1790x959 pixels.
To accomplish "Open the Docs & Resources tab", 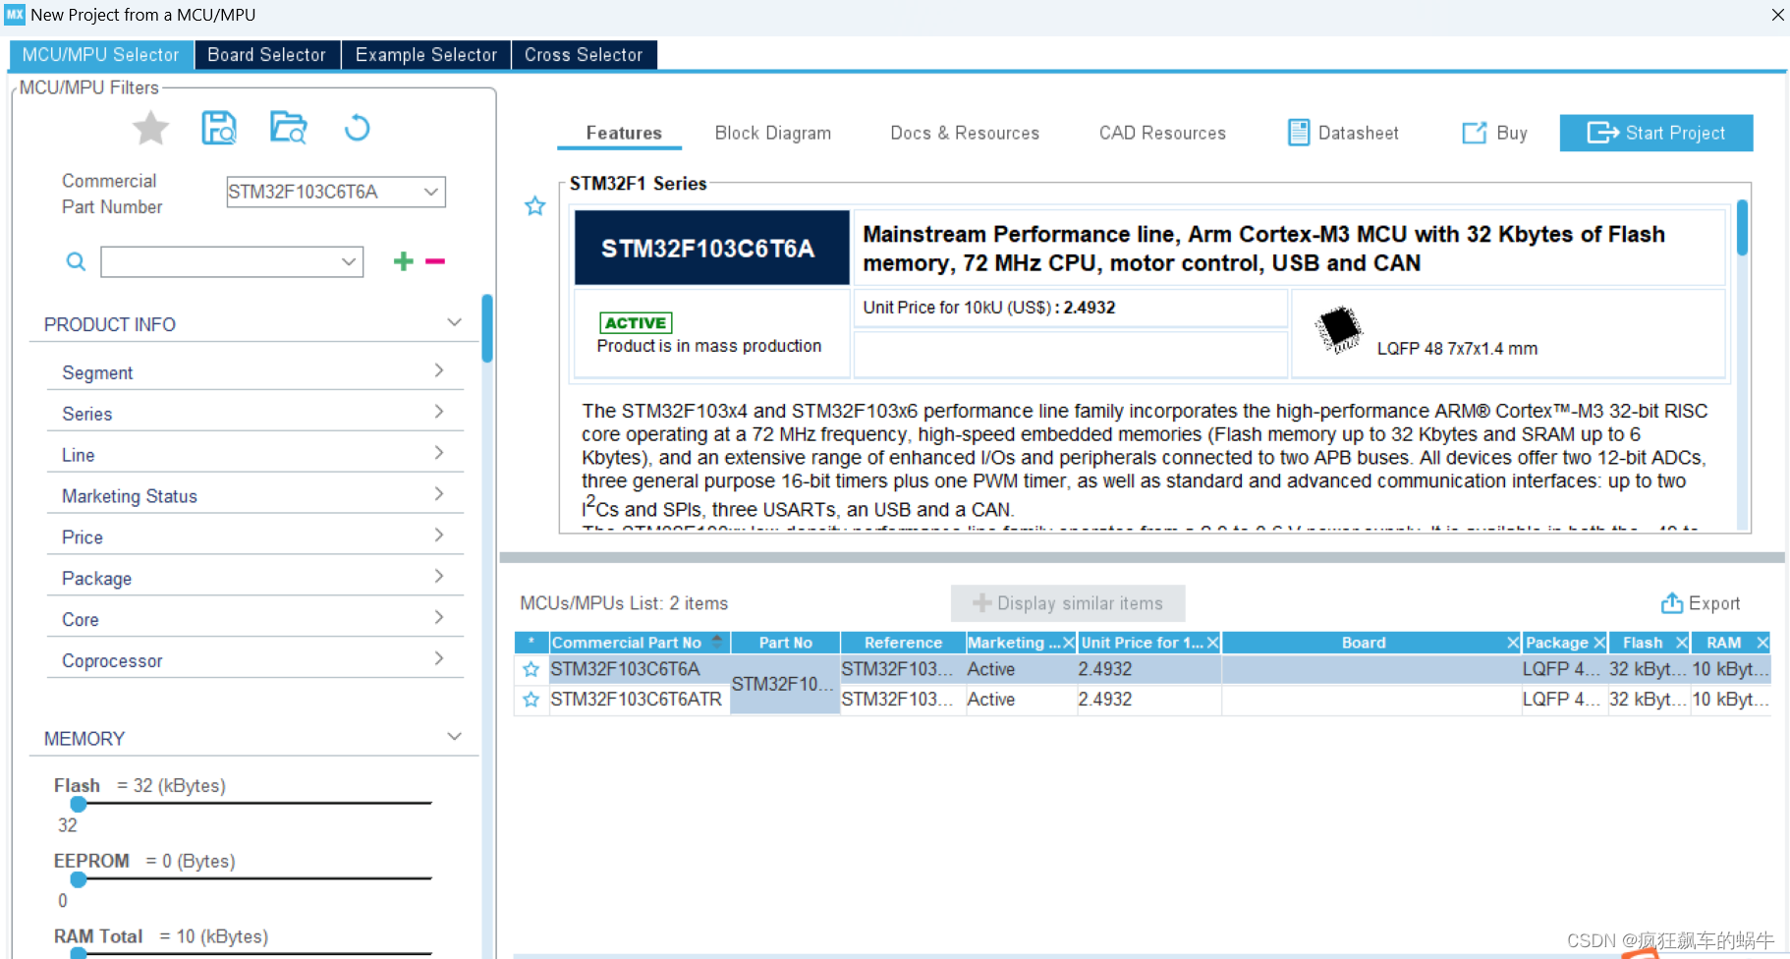I will (x=965, y=133).
